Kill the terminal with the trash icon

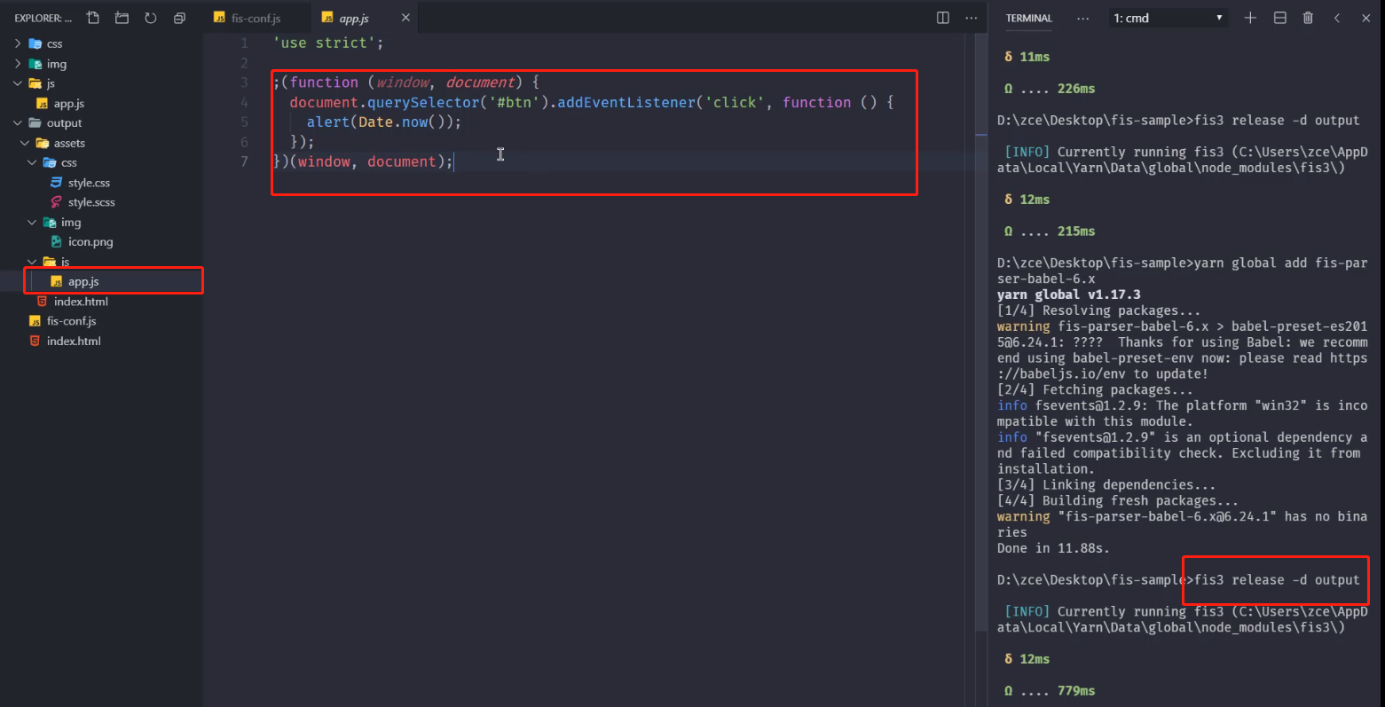click(x=1308, y=18)
